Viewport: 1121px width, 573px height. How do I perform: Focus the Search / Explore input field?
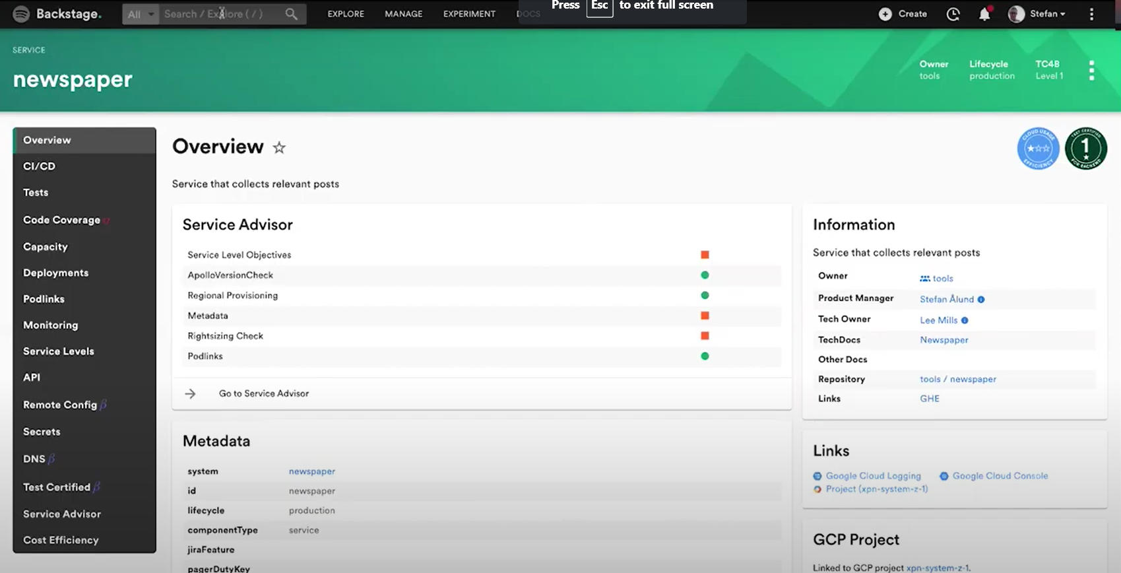[222, 14]
